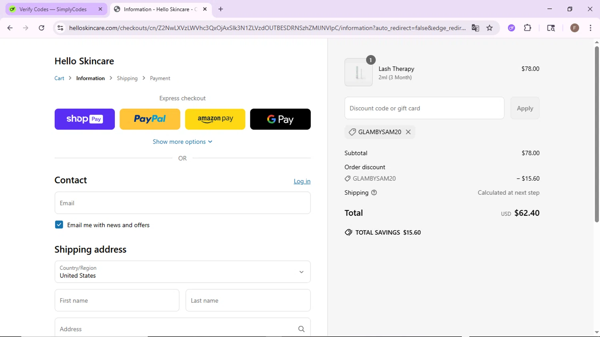Pay with Amazon Pay button
The width and height of the screenshot is (600, 337).
point(215,119)
